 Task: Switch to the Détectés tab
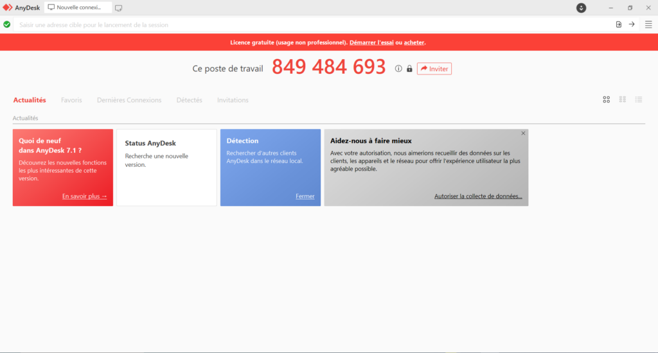point(190,99)
